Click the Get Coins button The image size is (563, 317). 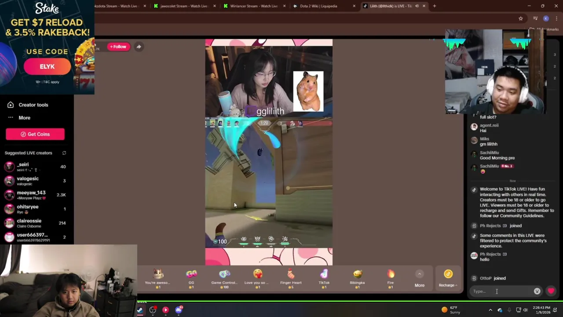35,134
